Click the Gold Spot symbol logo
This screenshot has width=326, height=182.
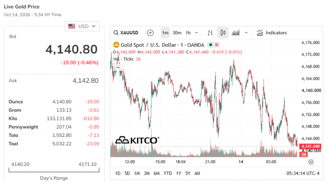click(116, 45)
